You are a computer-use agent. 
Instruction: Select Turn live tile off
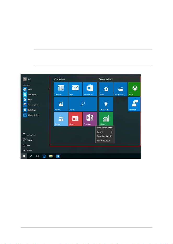[104, 136]
